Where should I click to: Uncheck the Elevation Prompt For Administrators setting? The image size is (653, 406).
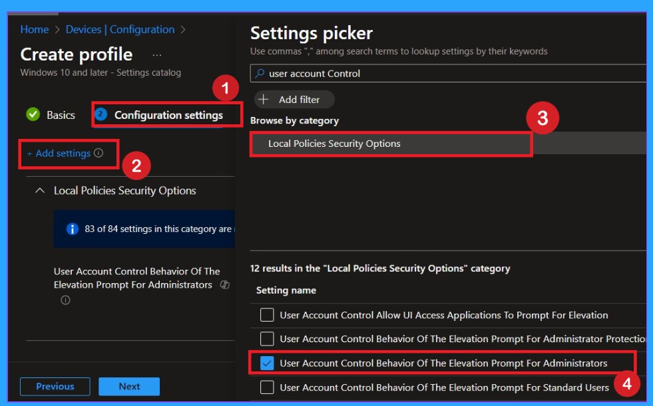click(x=266, y=363)
